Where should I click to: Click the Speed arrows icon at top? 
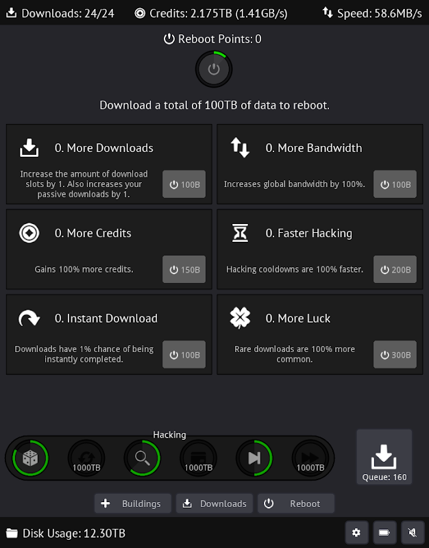tap(328, 12)
